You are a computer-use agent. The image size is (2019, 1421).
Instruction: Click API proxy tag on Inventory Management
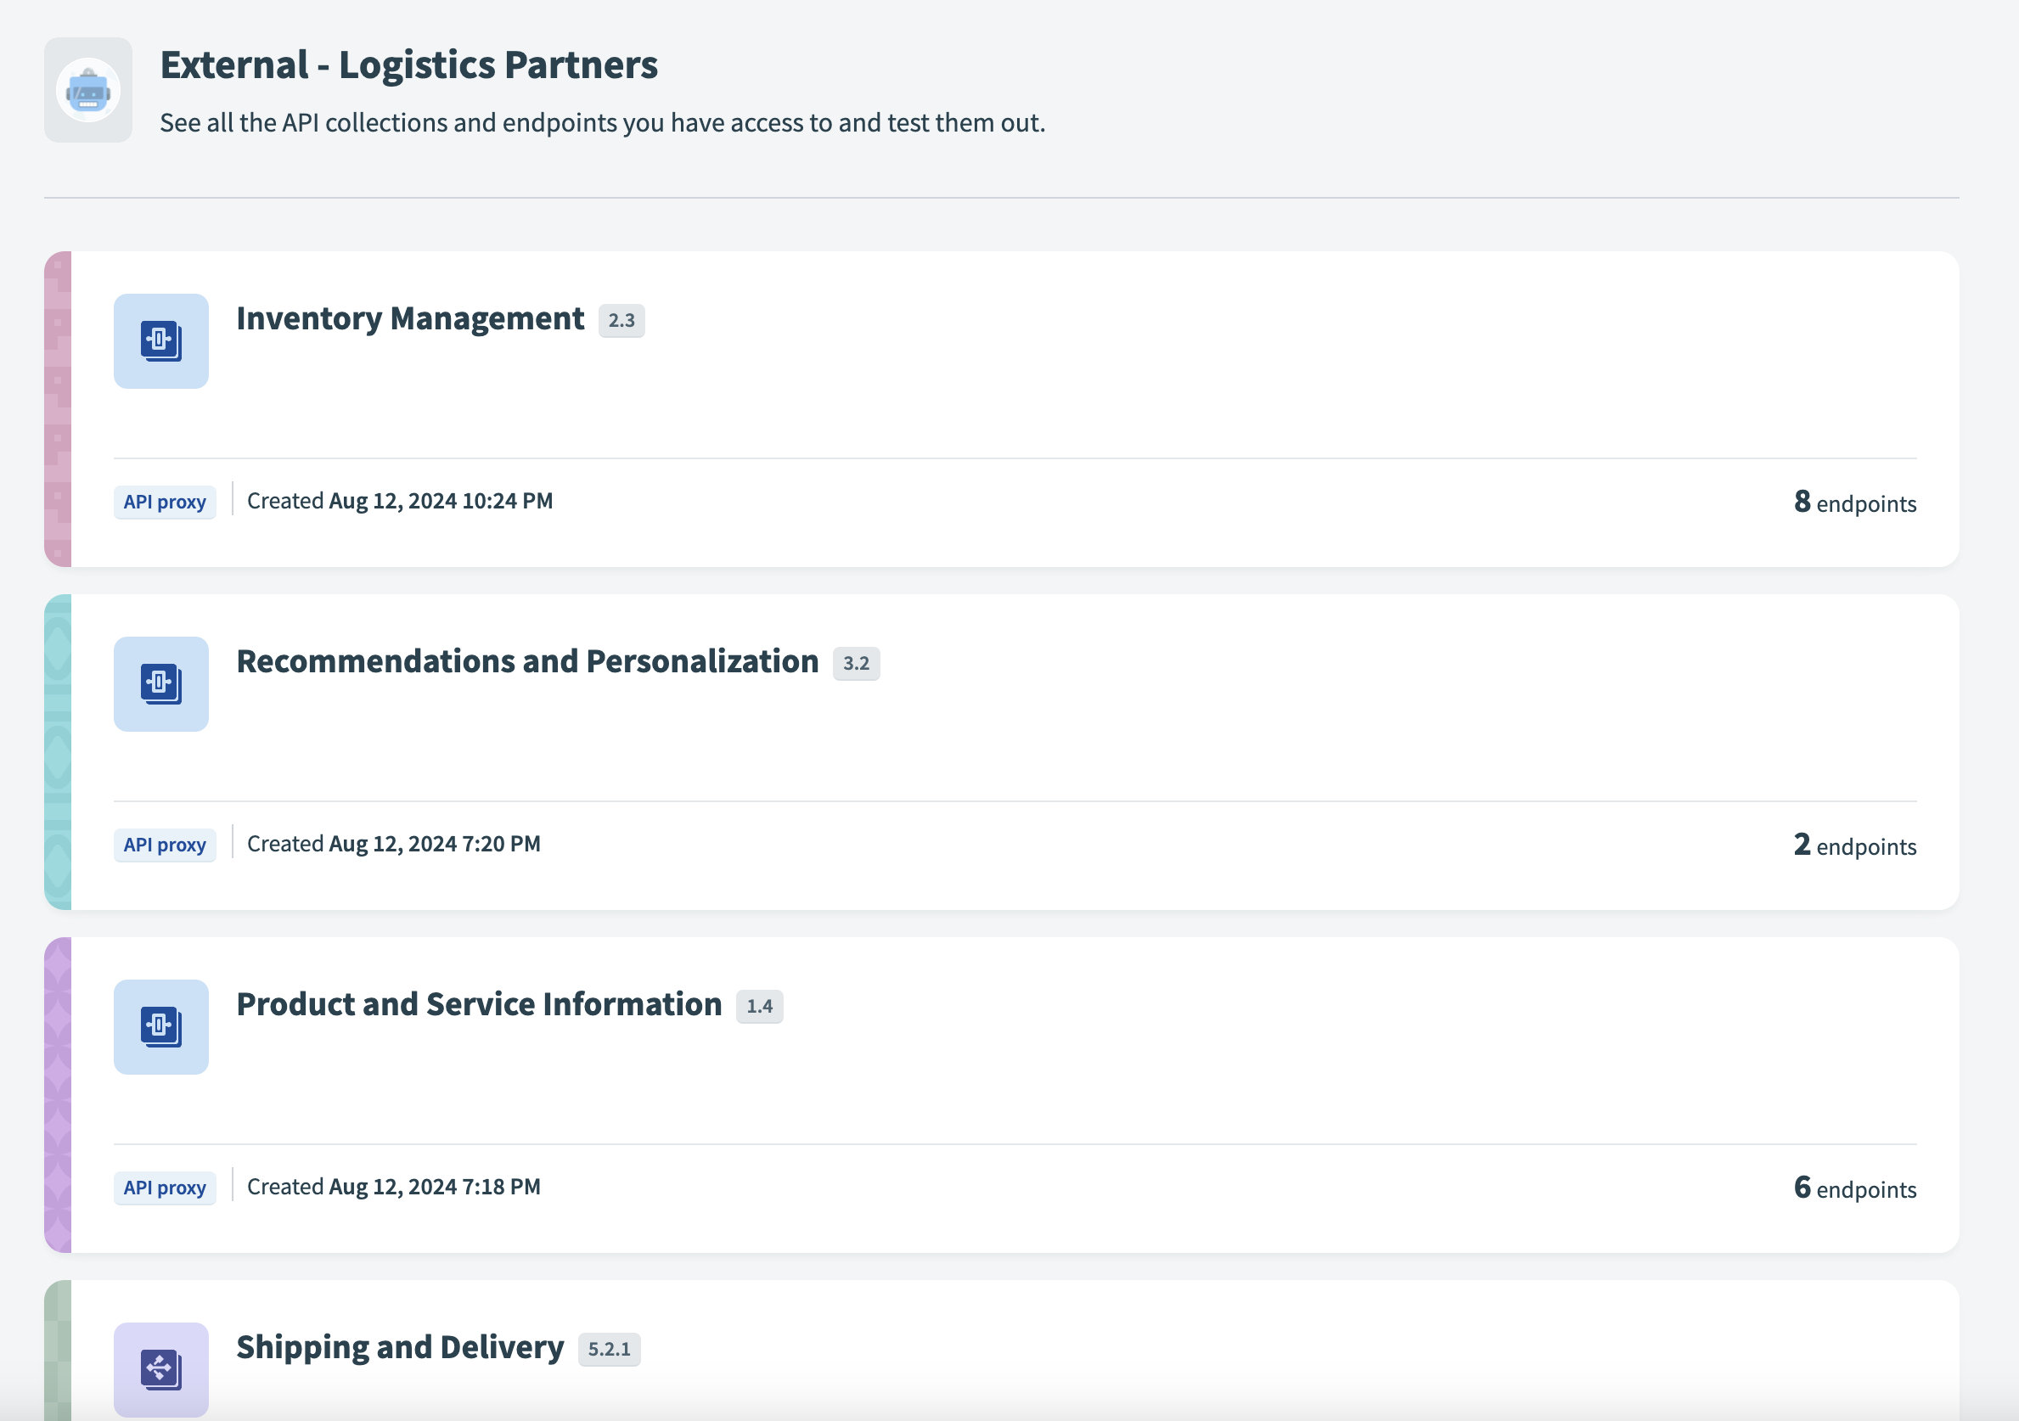point(165,502)
